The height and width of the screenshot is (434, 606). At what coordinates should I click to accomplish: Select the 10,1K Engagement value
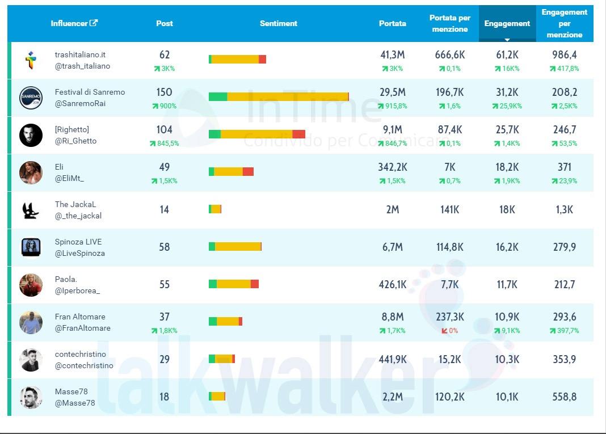(507, 397)
